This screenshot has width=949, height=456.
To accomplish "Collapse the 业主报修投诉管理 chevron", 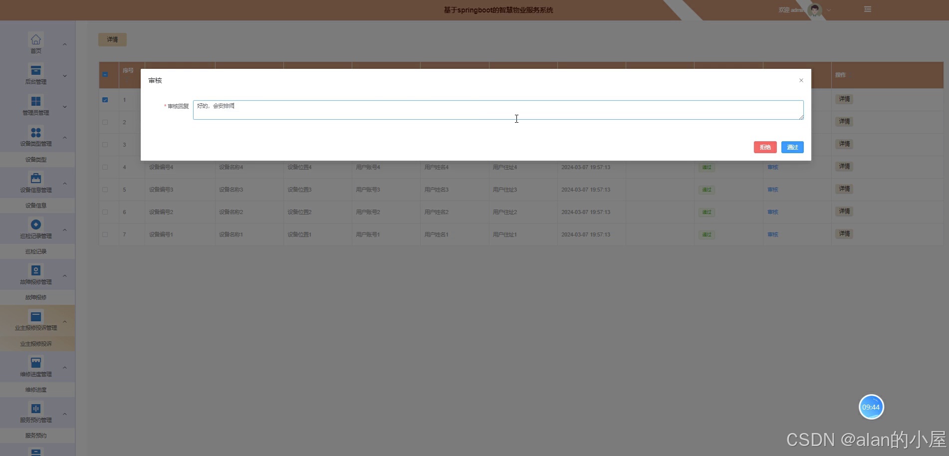I will click(x=64, y=322).
